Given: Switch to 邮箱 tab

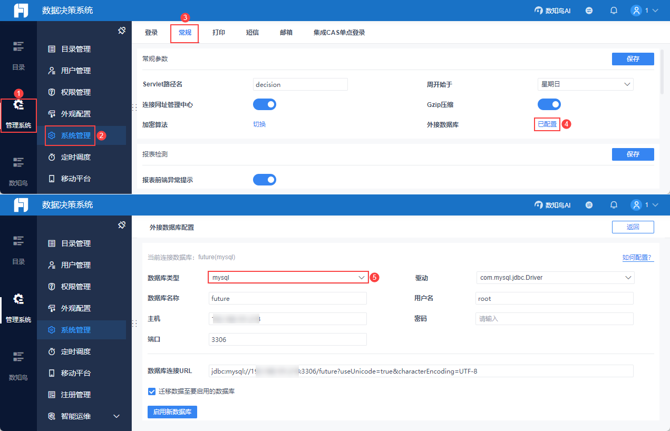Looking at the screenshot, I should coord(286,33).
